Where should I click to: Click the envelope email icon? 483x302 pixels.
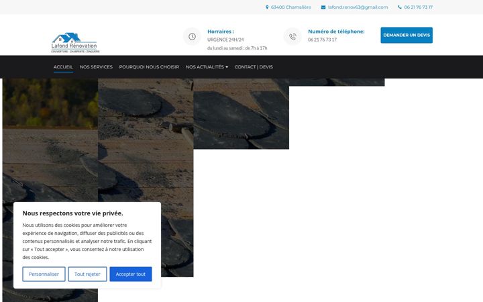coord(323,7)
